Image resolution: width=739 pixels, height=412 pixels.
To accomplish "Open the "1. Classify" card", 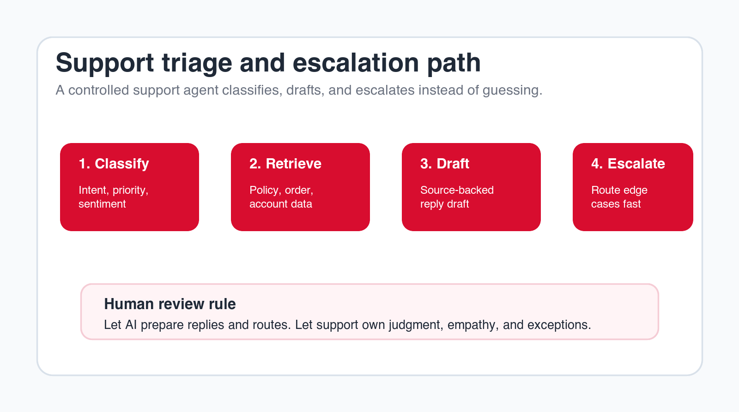I will click(129, 187).
